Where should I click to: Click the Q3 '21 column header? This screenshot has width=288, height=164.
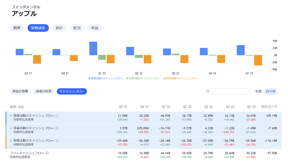point(123,107)
